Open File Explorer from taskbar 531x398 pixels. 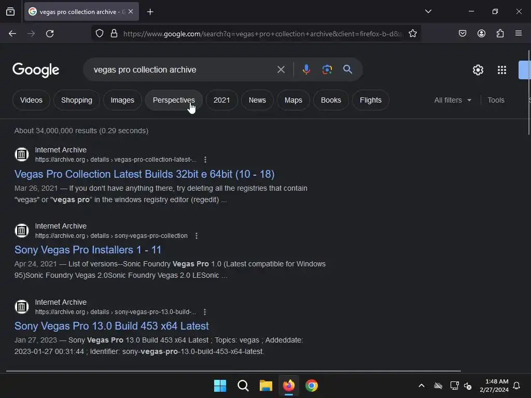[x=266, y=386]
